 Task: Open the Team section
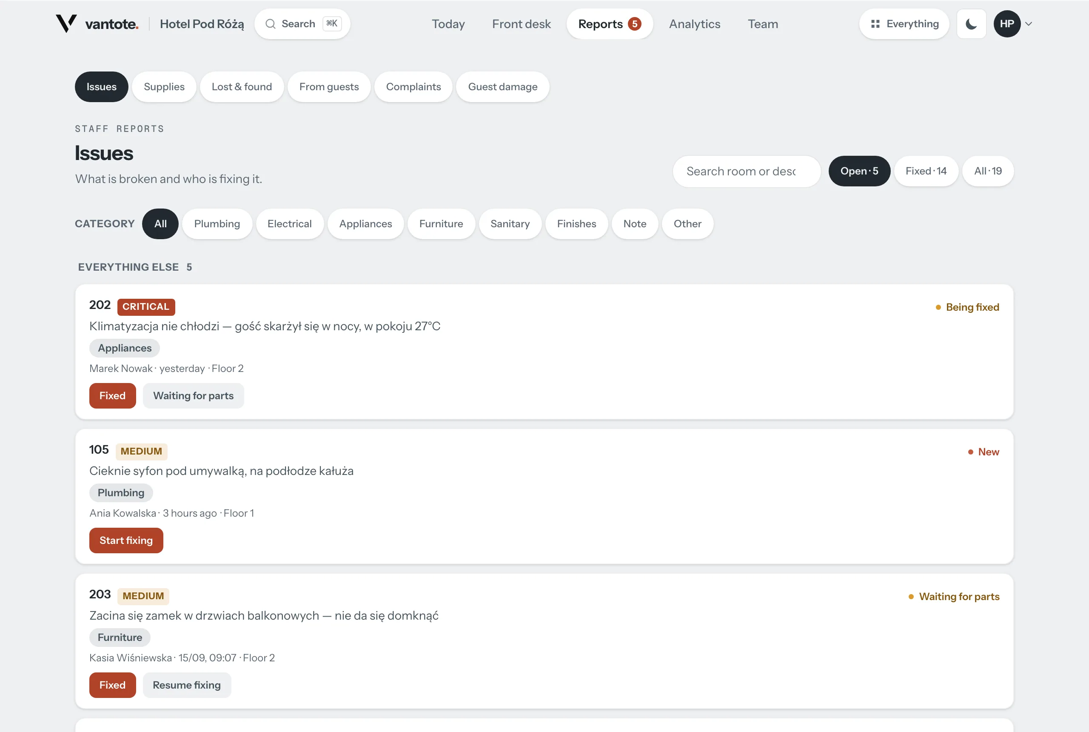point(763,24)
